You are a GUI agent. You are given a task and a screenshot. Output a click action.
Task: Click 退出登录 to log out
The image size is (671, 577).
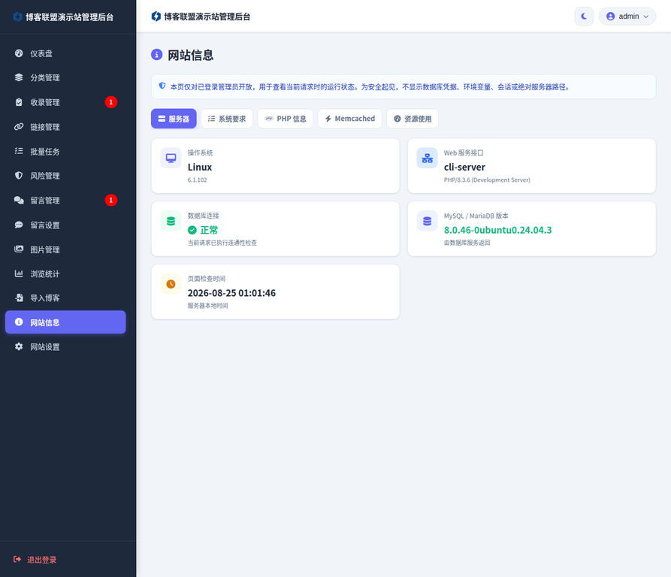point(35,560)
